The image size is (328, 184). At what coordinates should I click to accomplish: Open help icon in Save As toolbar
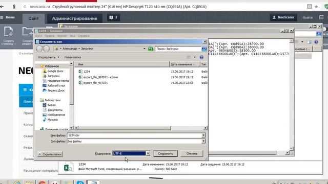coord(201,57)
